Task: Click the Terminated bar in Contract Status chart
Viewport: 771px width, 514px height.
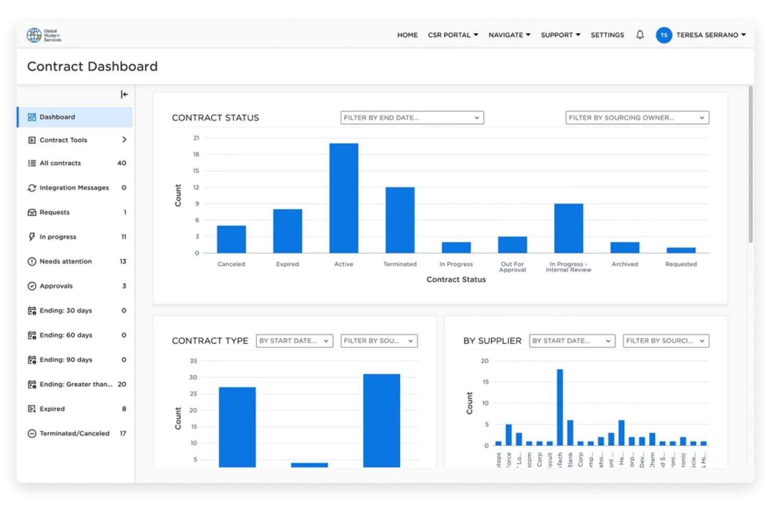Action: point(400,220)
